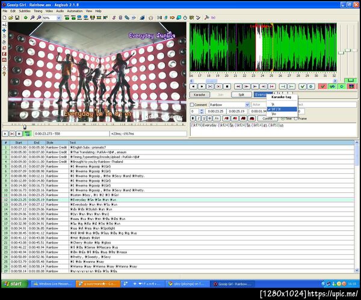This screenshot has height=300, width=361.
Task: Open the Timing menu
Action: (x=38, y=11)
